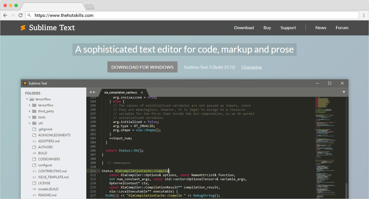Click 'OpKernelContext* ctx,' code line

129,183
